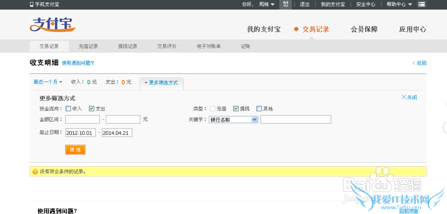Expand the 最近一个月 time range dropdown
Viewport: 447px width, 214px height.
tap(48, 82)
